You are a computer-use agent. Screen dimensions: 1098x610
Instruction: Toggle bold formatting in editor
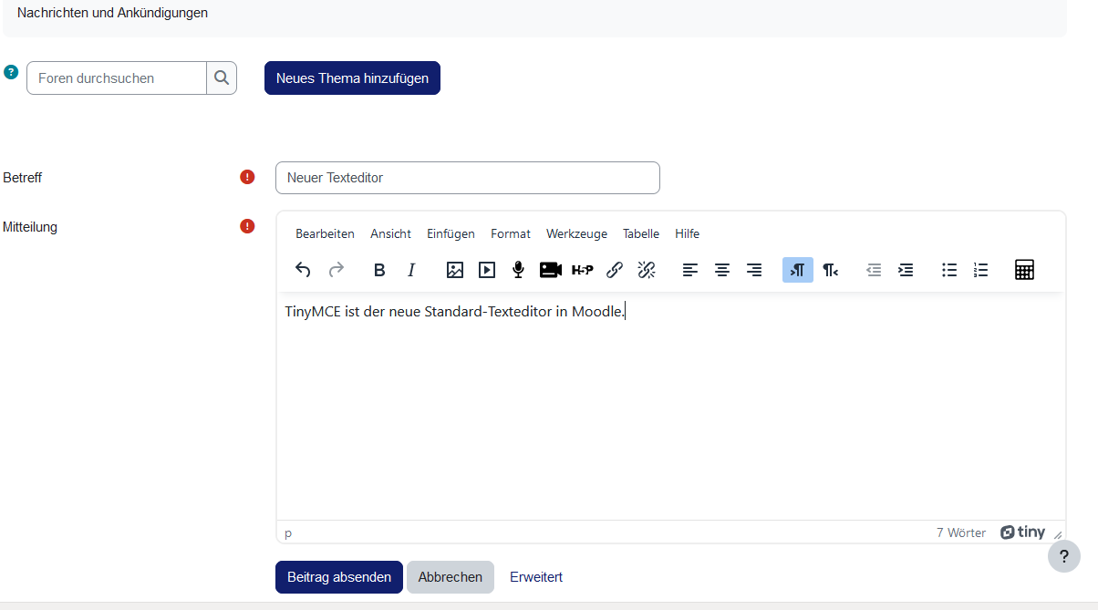coord(379,270)
